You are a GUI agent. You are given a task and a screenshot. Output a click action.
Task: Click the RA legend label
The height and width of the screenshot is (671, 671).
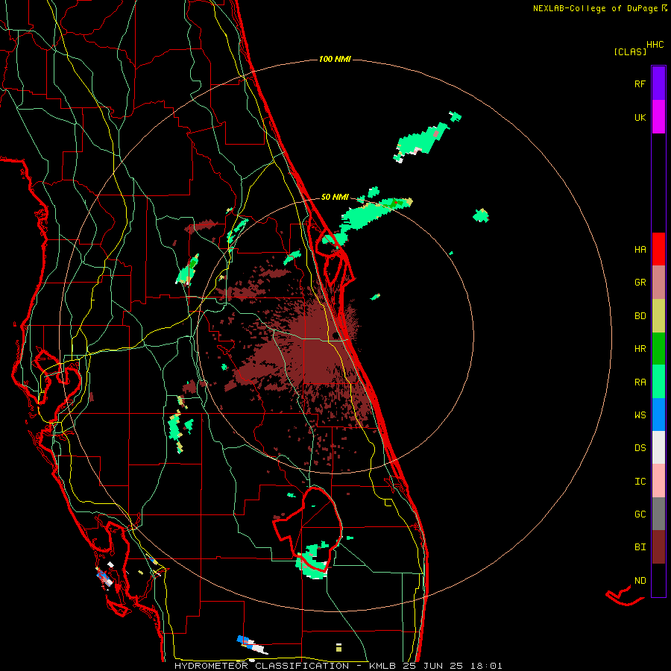click(x=640, y=382)
